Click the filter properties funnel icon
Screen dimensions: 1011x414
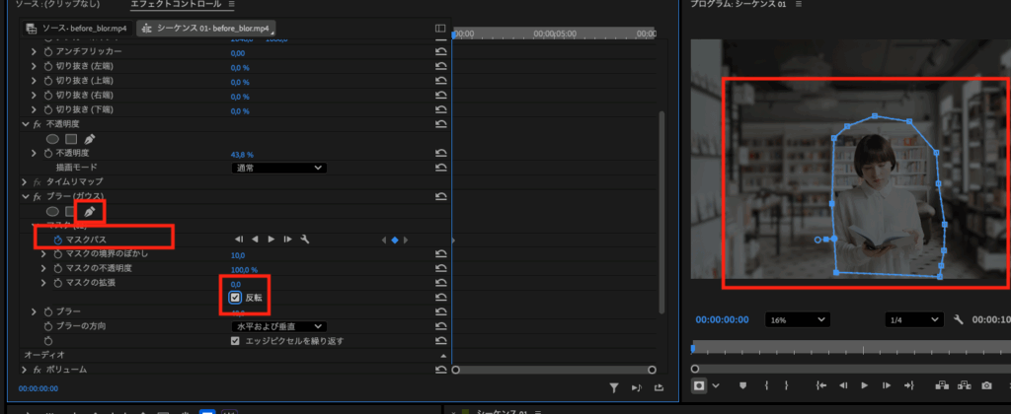click(x=613, y=388)
